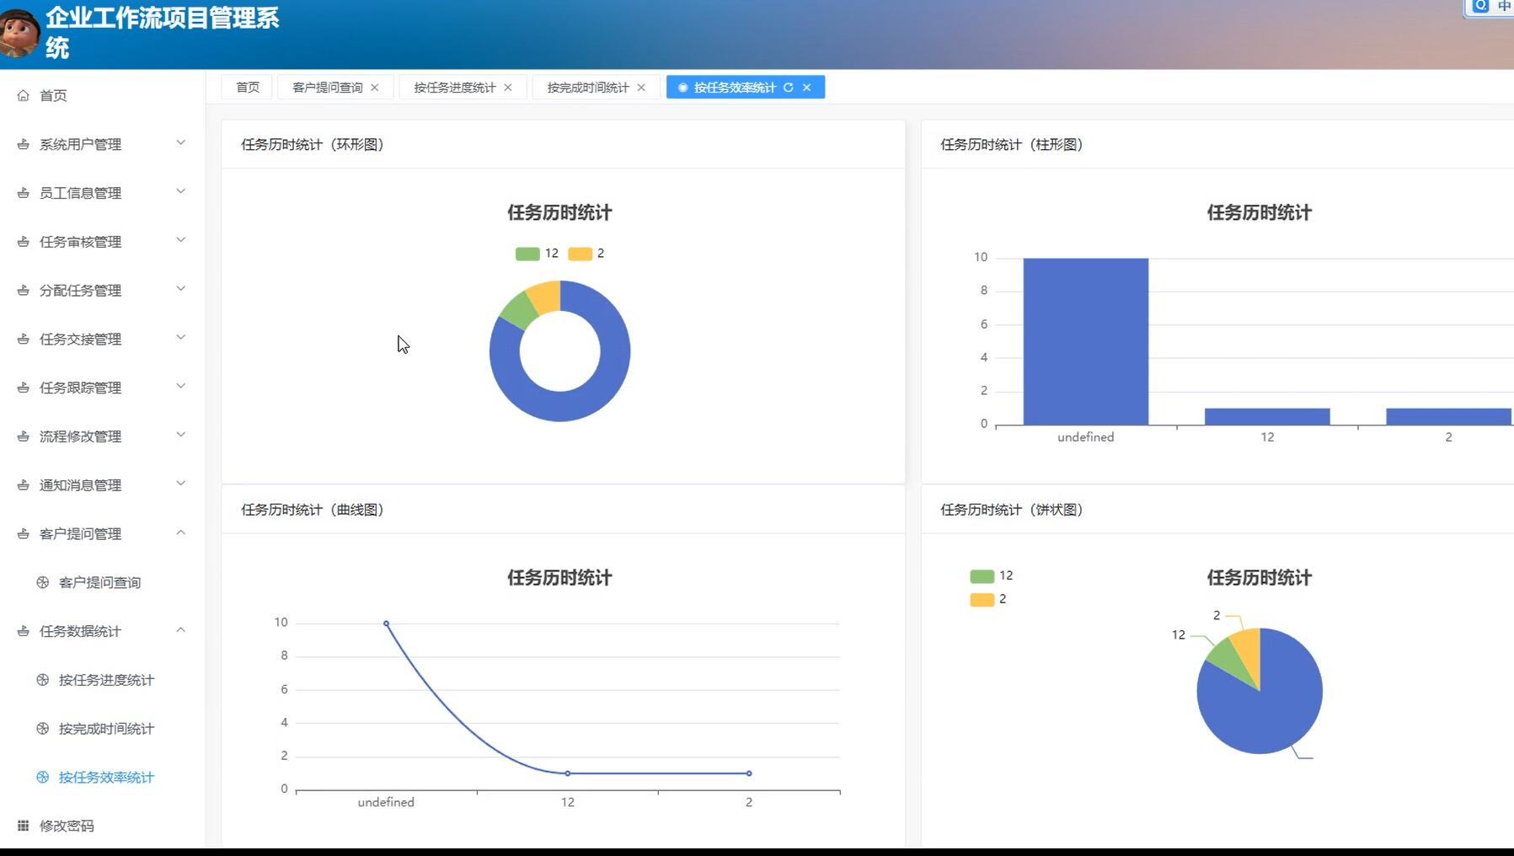The width and height of the screenshot is (1514, 856).
Task: Switch to the 按完成时间统计 tab
Action: click(587, 87)
